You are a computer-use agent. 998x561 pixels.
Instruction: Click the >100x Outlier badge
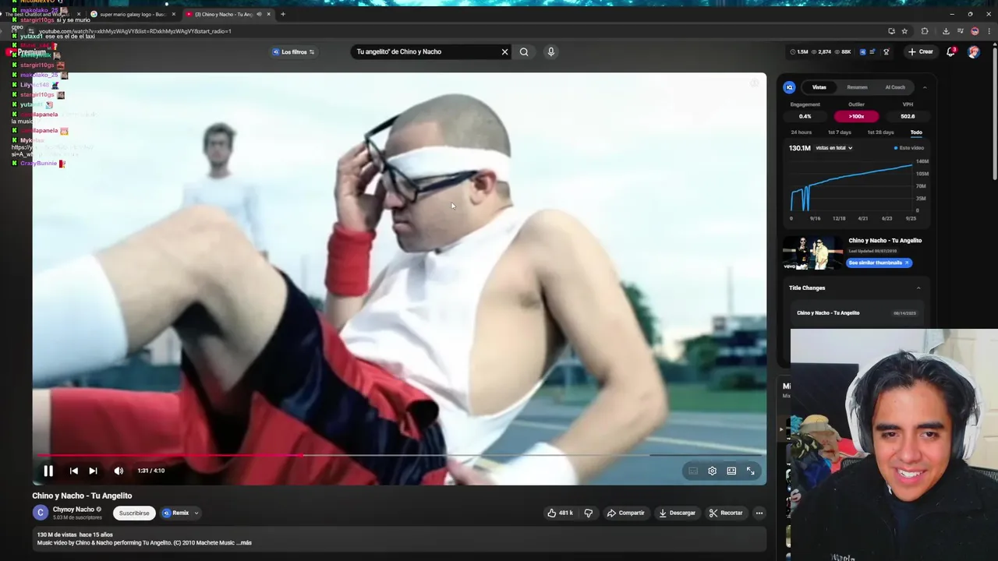(x=856, y=116)
